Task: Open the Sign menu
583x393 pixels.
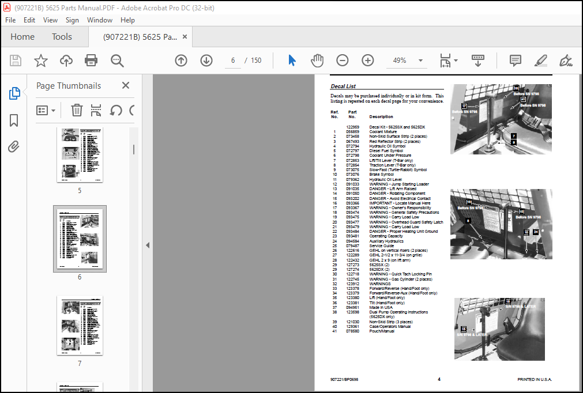Action: pos(72,20)
